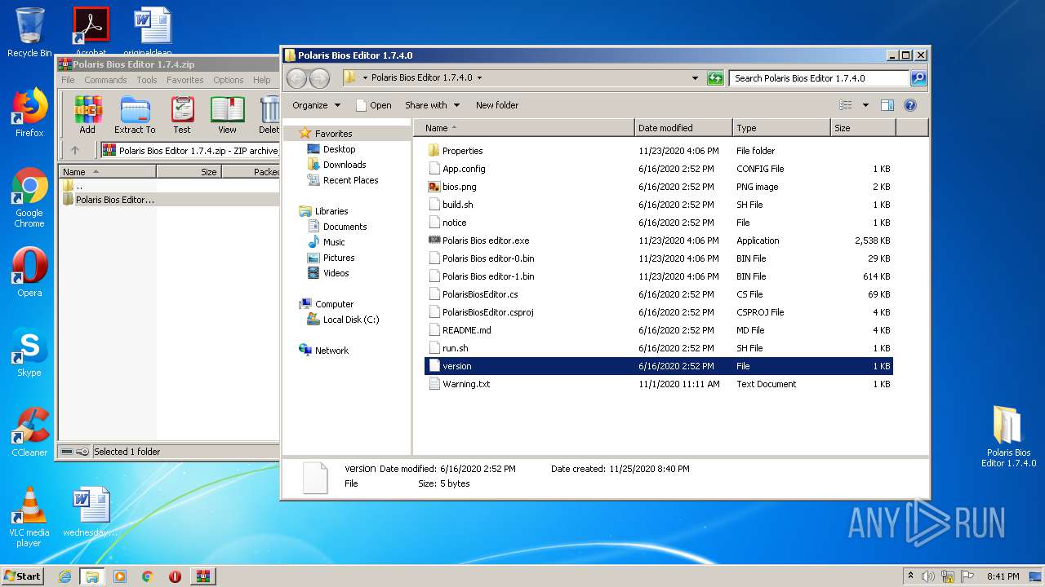Click Extract To in WinRAR toolbar

pyautogui.click(x=135, y=114)
